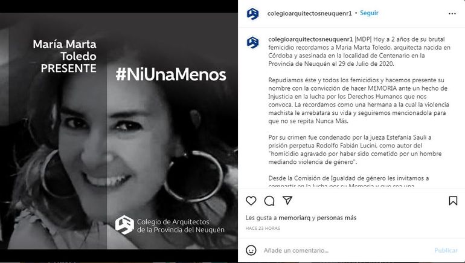Open profile from caption username colegioarquitectosneuquenr1
This screenshot has height=263, width=465.
point(310,39)
